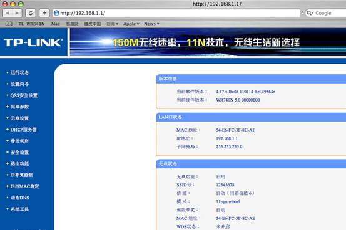Expand the 新闻 bookmarks dropdown
Viewport: 346px width, 230px height.
coord(113,24)
